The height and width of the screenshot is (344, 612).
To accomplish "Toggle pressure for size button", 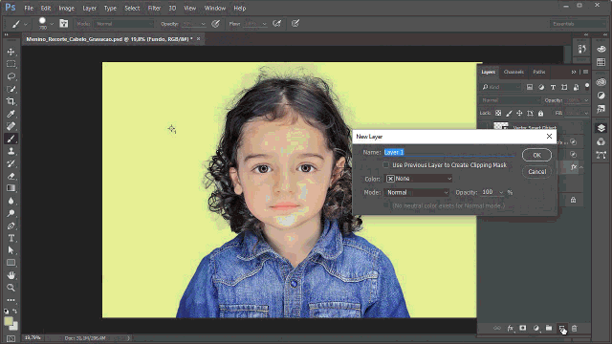I will tap(295, 24).
